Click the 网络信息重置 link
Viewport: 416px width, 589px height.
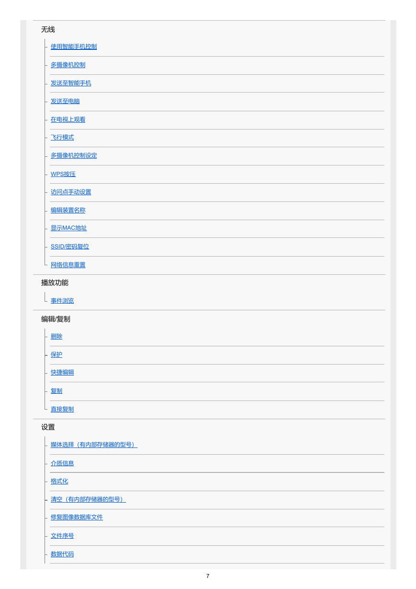68,265
